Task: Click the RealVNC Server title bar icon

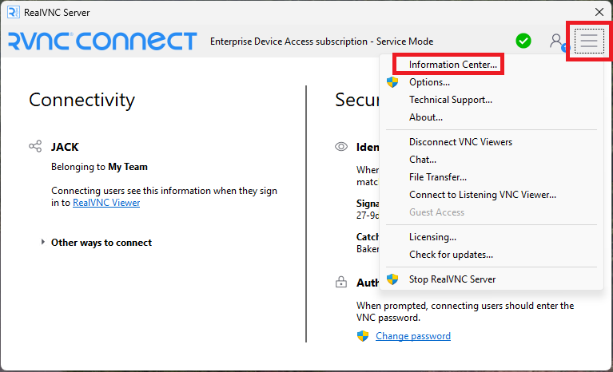Action: coord(14,12)
